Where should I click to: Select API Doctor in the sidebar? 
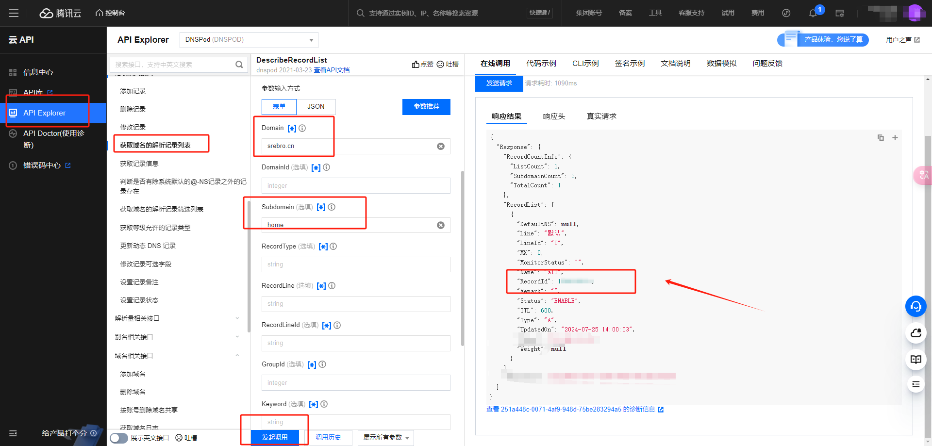53,139
